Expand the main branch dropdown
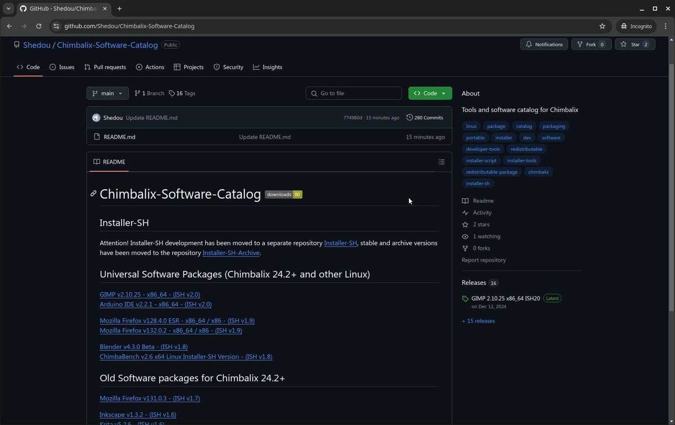675x425 pixels. click(x=107, y=93)
